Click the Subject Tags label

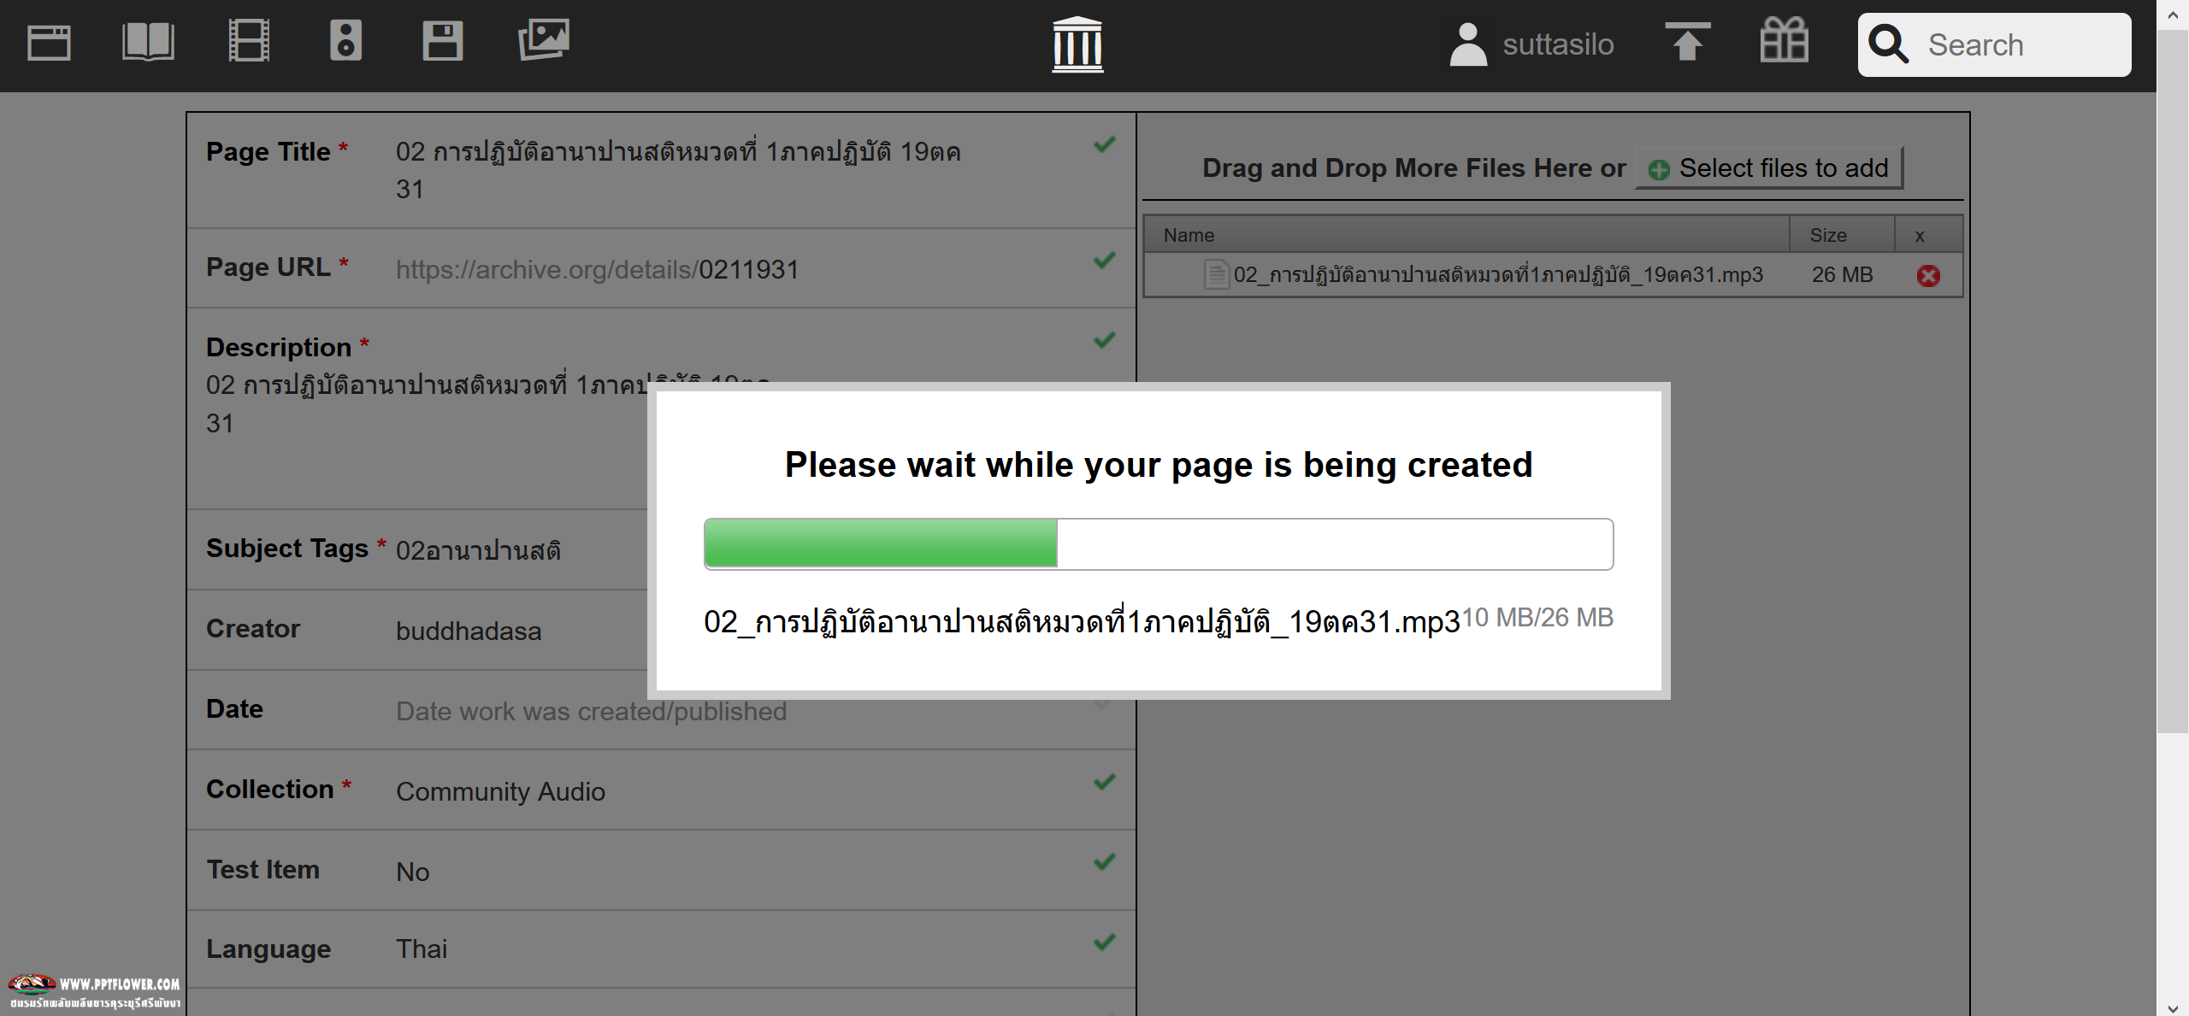point(286,549)
